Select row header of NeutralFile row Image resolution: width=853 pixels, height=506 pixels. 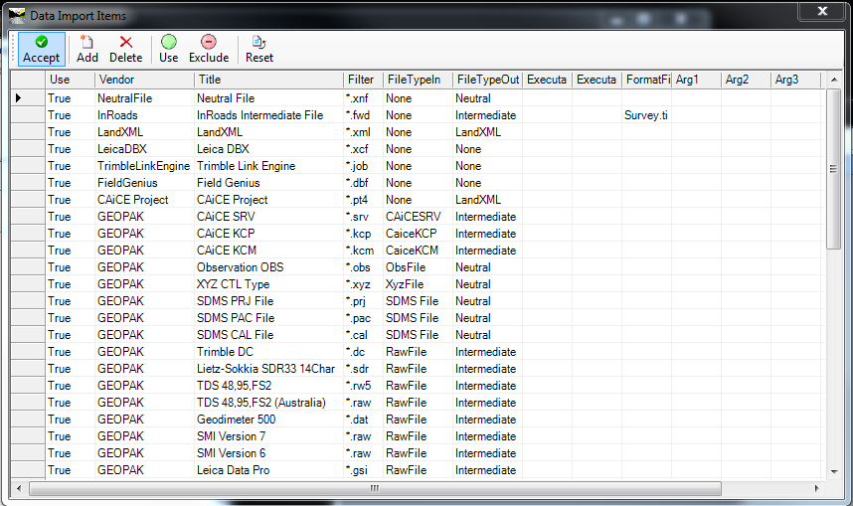click(28, 98)
